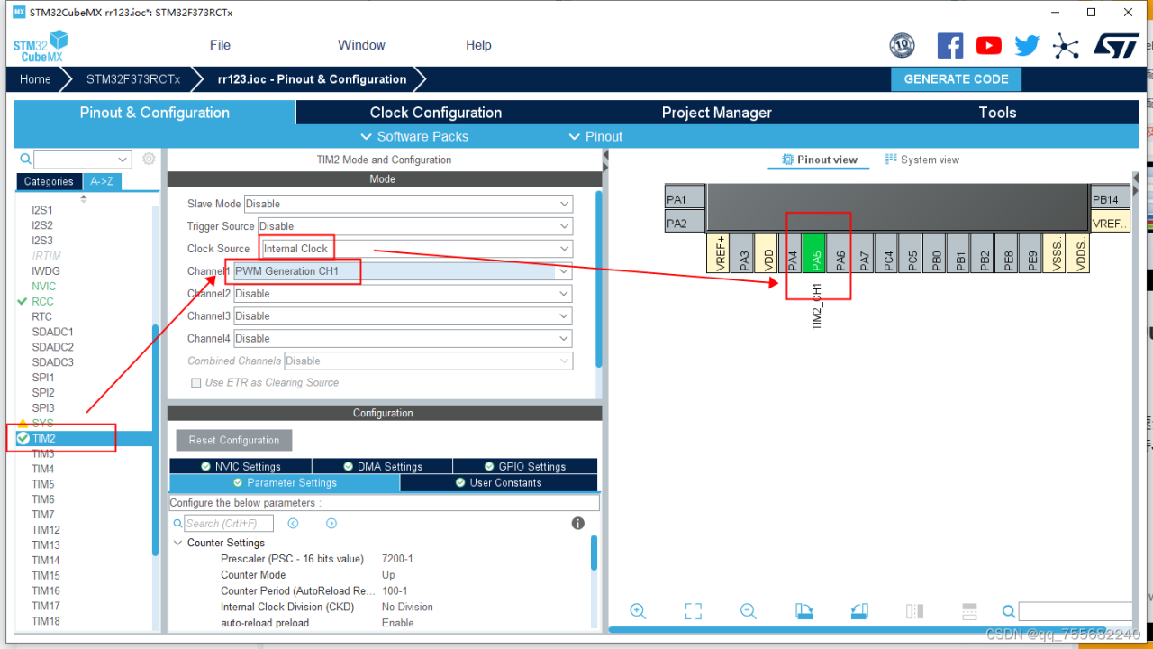Rotate the chip clockwise
Viewport: 1153px width, 649px height.
[x=804, y=611]
